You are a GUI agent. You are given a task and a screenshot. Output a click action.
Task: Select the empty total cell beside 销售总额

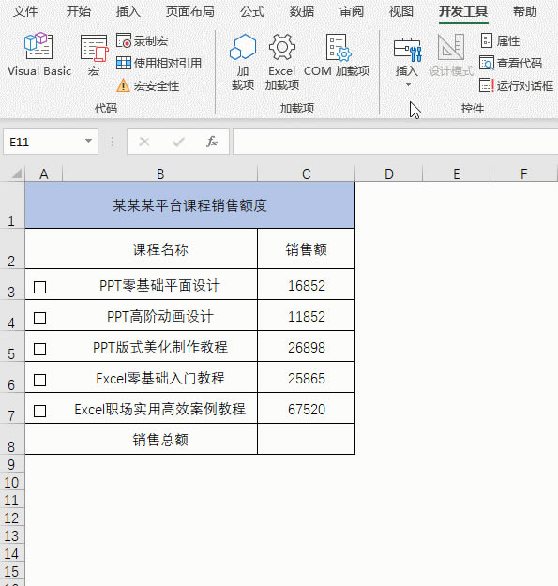[x=306, y=439]
